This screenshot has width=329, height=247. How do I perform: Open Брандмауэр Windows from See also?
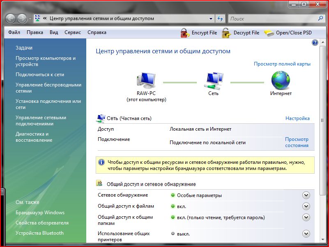point(40,213)
